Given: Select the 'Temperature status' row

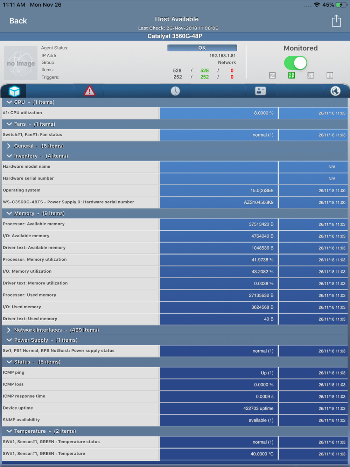Looking at the screenshot, I should click(x=175, y=442).
